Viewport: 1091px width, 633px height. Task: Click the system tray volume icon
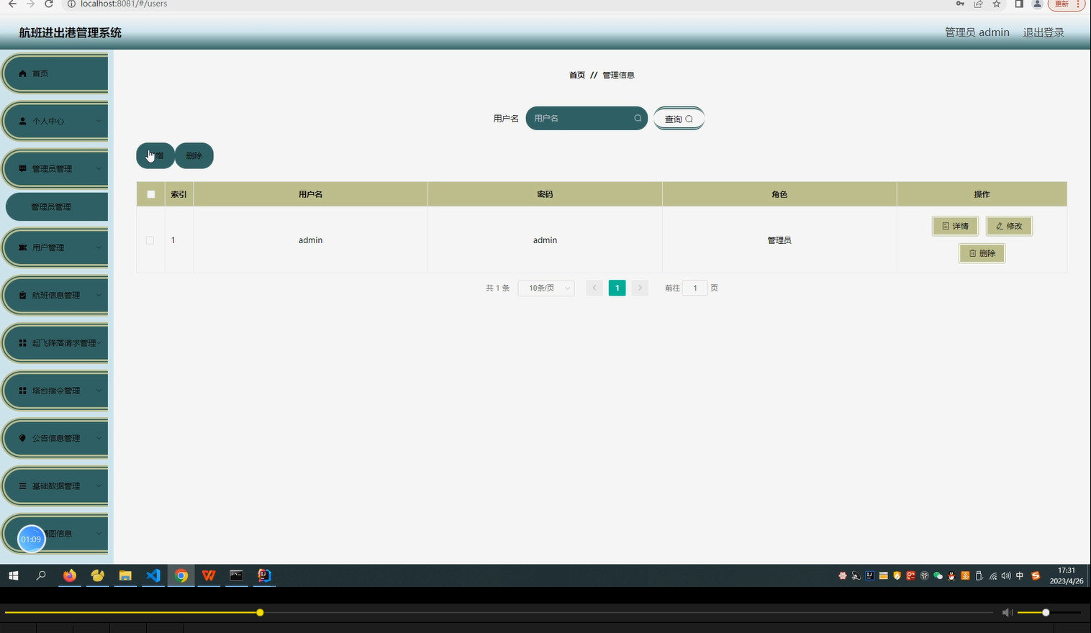point(1006,575)
